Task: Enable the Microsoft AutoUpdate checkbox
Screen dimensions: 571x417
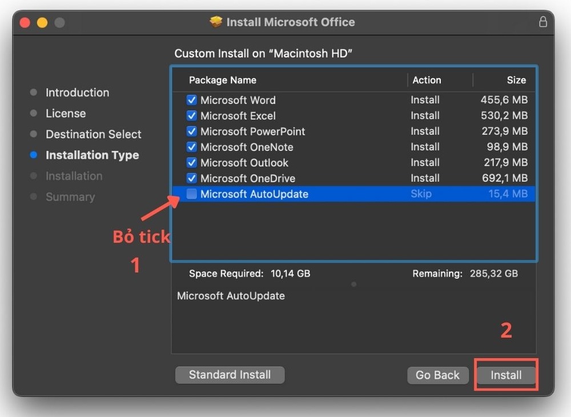Action: [x=192, y=194]
